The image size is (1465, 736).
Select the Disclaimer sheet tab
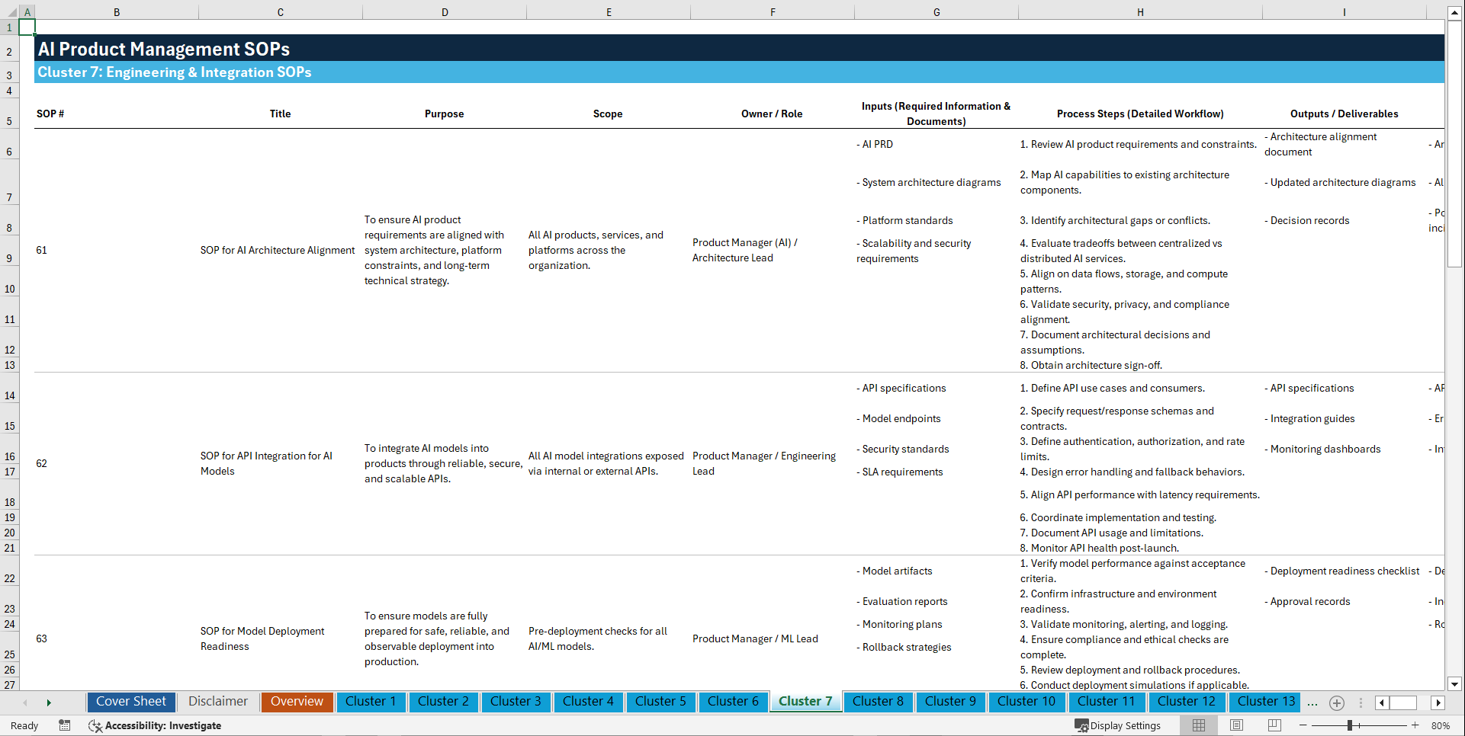(217, 702)
